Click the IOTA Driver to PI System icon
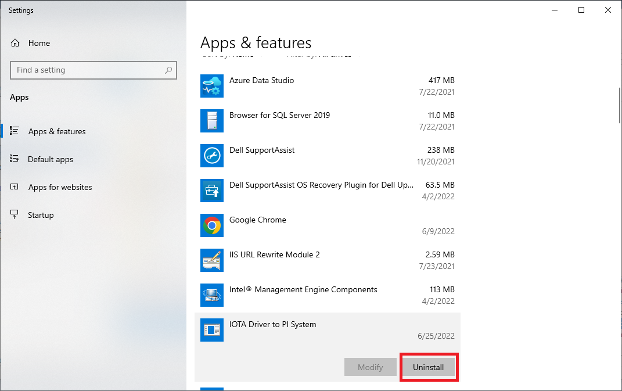Image resolution: width=622 pixels, height=391 pixels. click(x=212, y=330)
